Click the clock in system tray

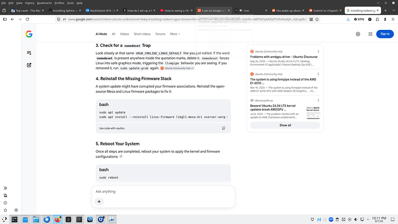pos(379,220)
